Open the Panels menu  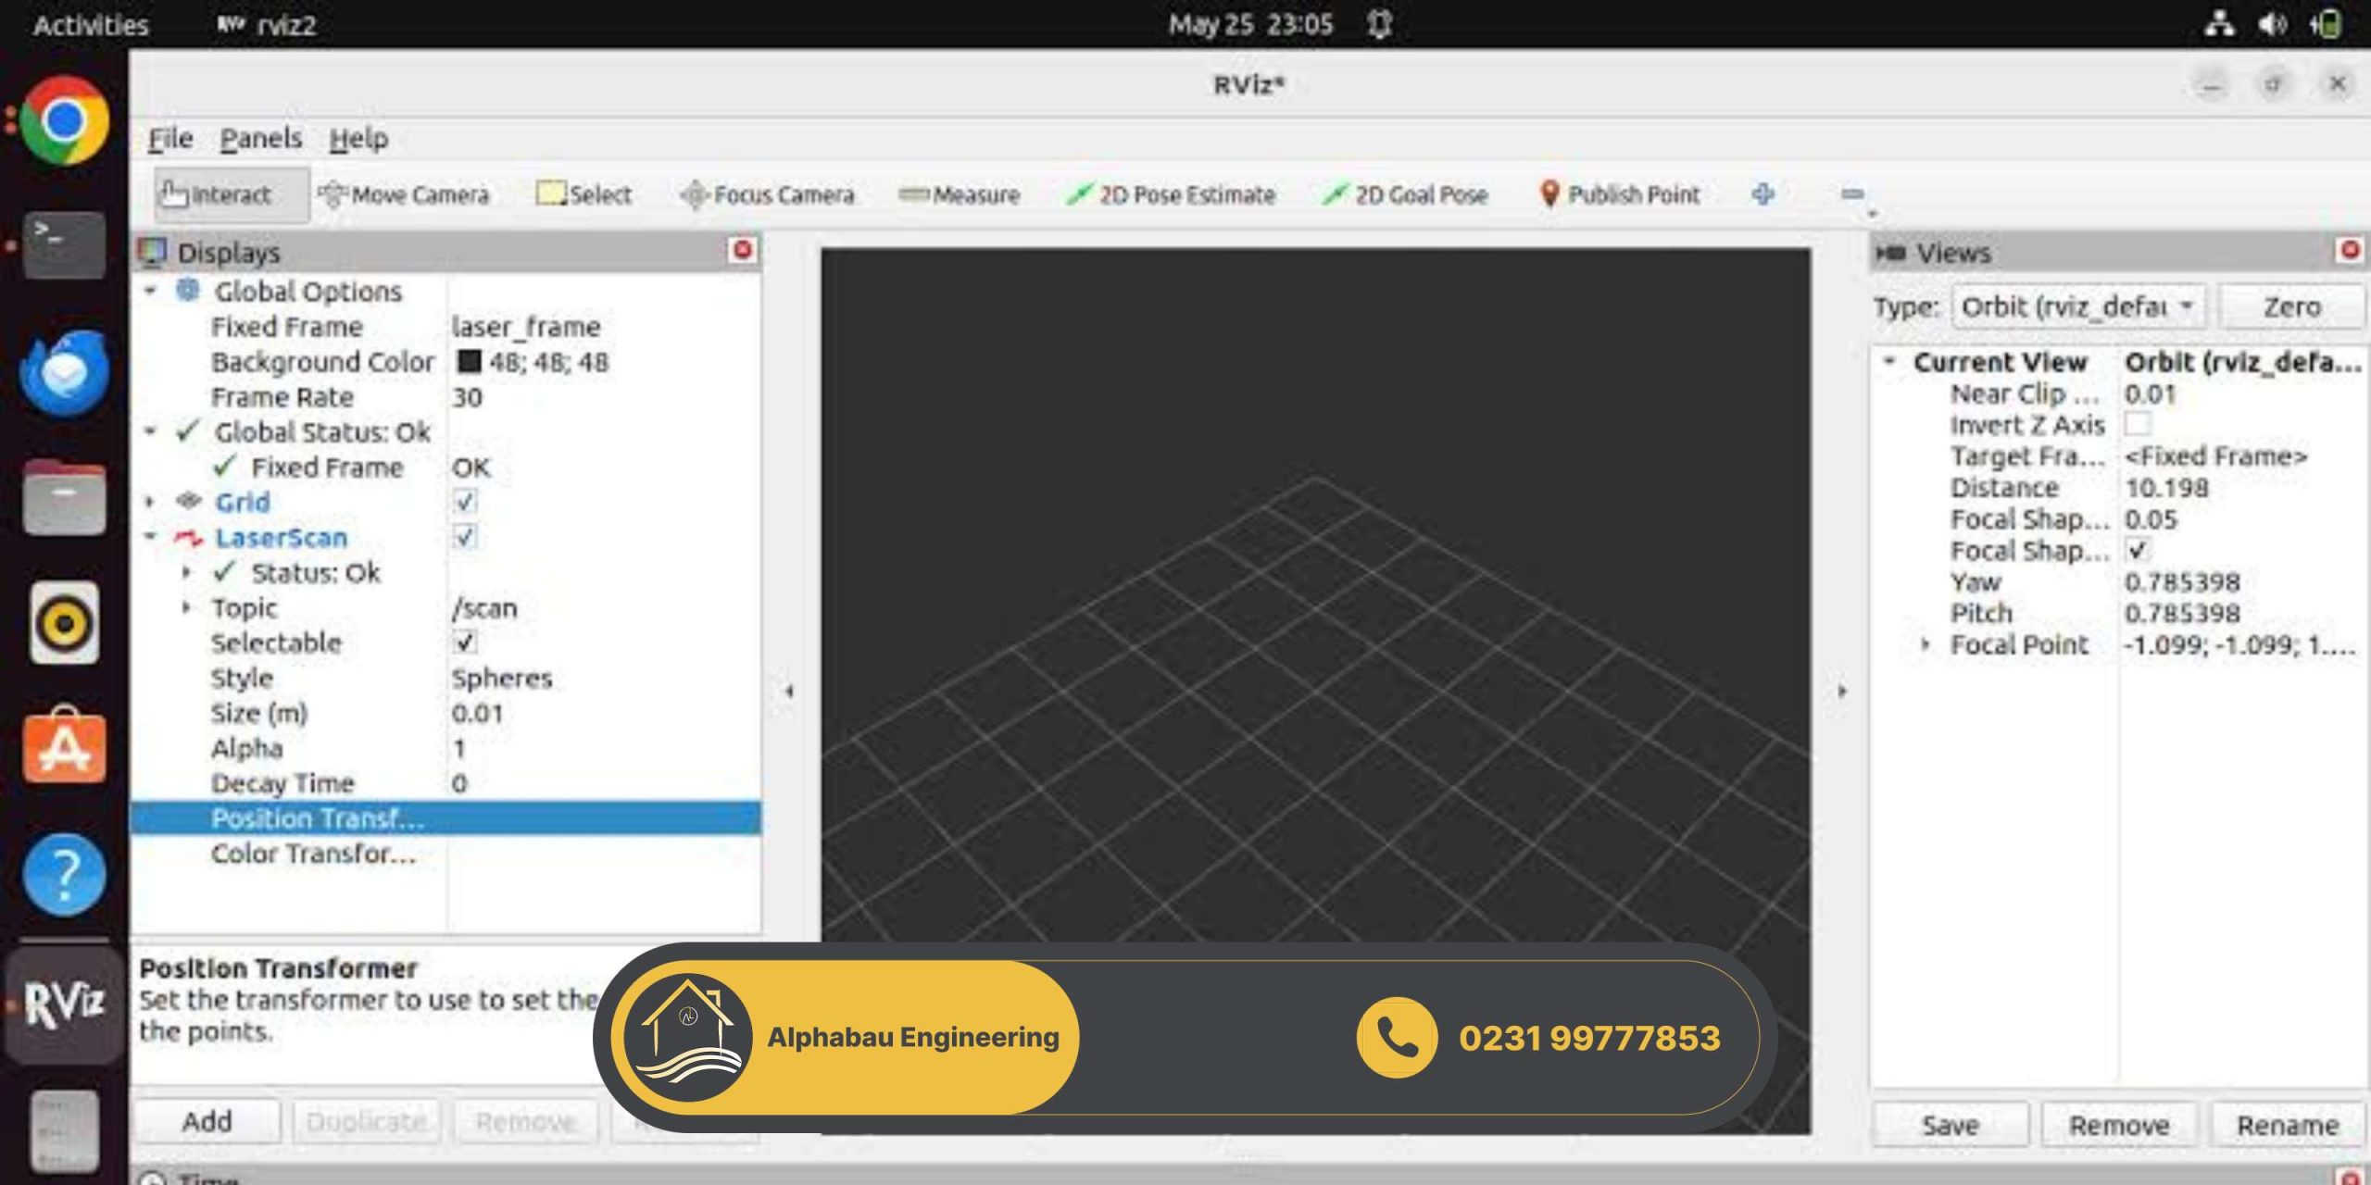click(x=261, y=139)
